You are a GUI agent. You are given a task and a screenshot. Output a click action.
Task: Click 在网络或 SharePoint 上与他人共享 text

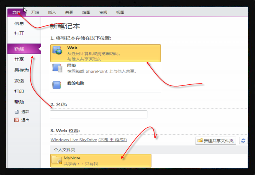pyautogui.click(x=102, y=71)
